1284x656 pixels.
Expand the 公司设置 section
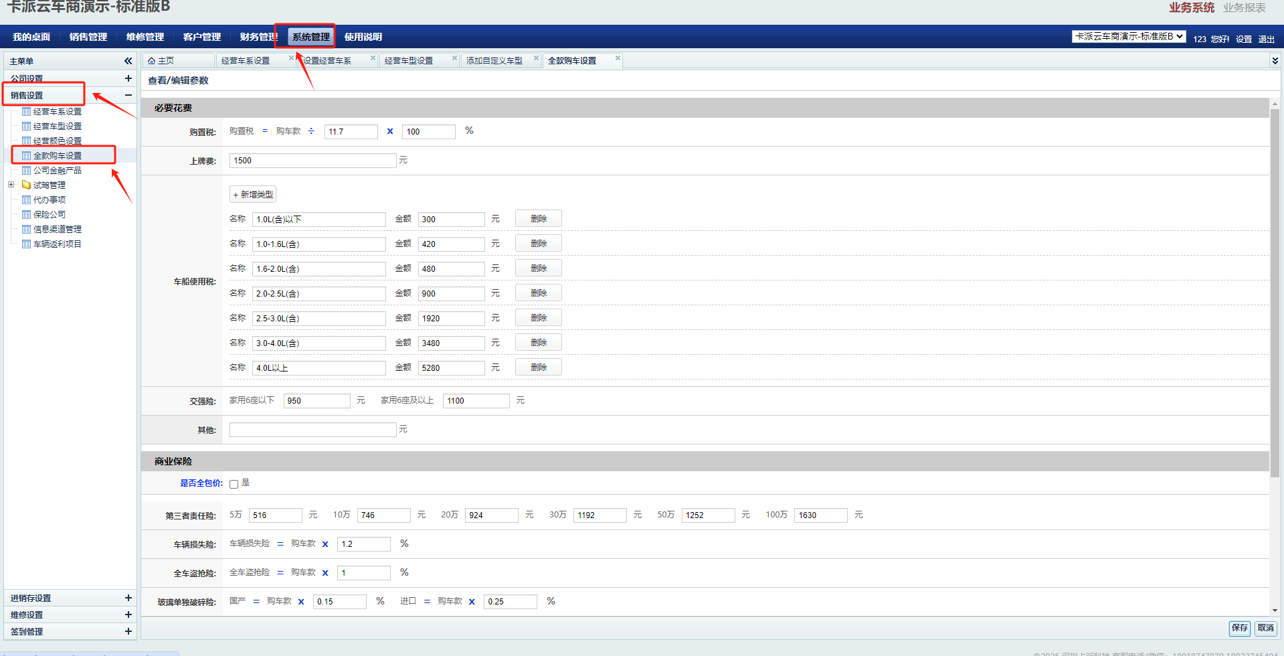point(128,78)
